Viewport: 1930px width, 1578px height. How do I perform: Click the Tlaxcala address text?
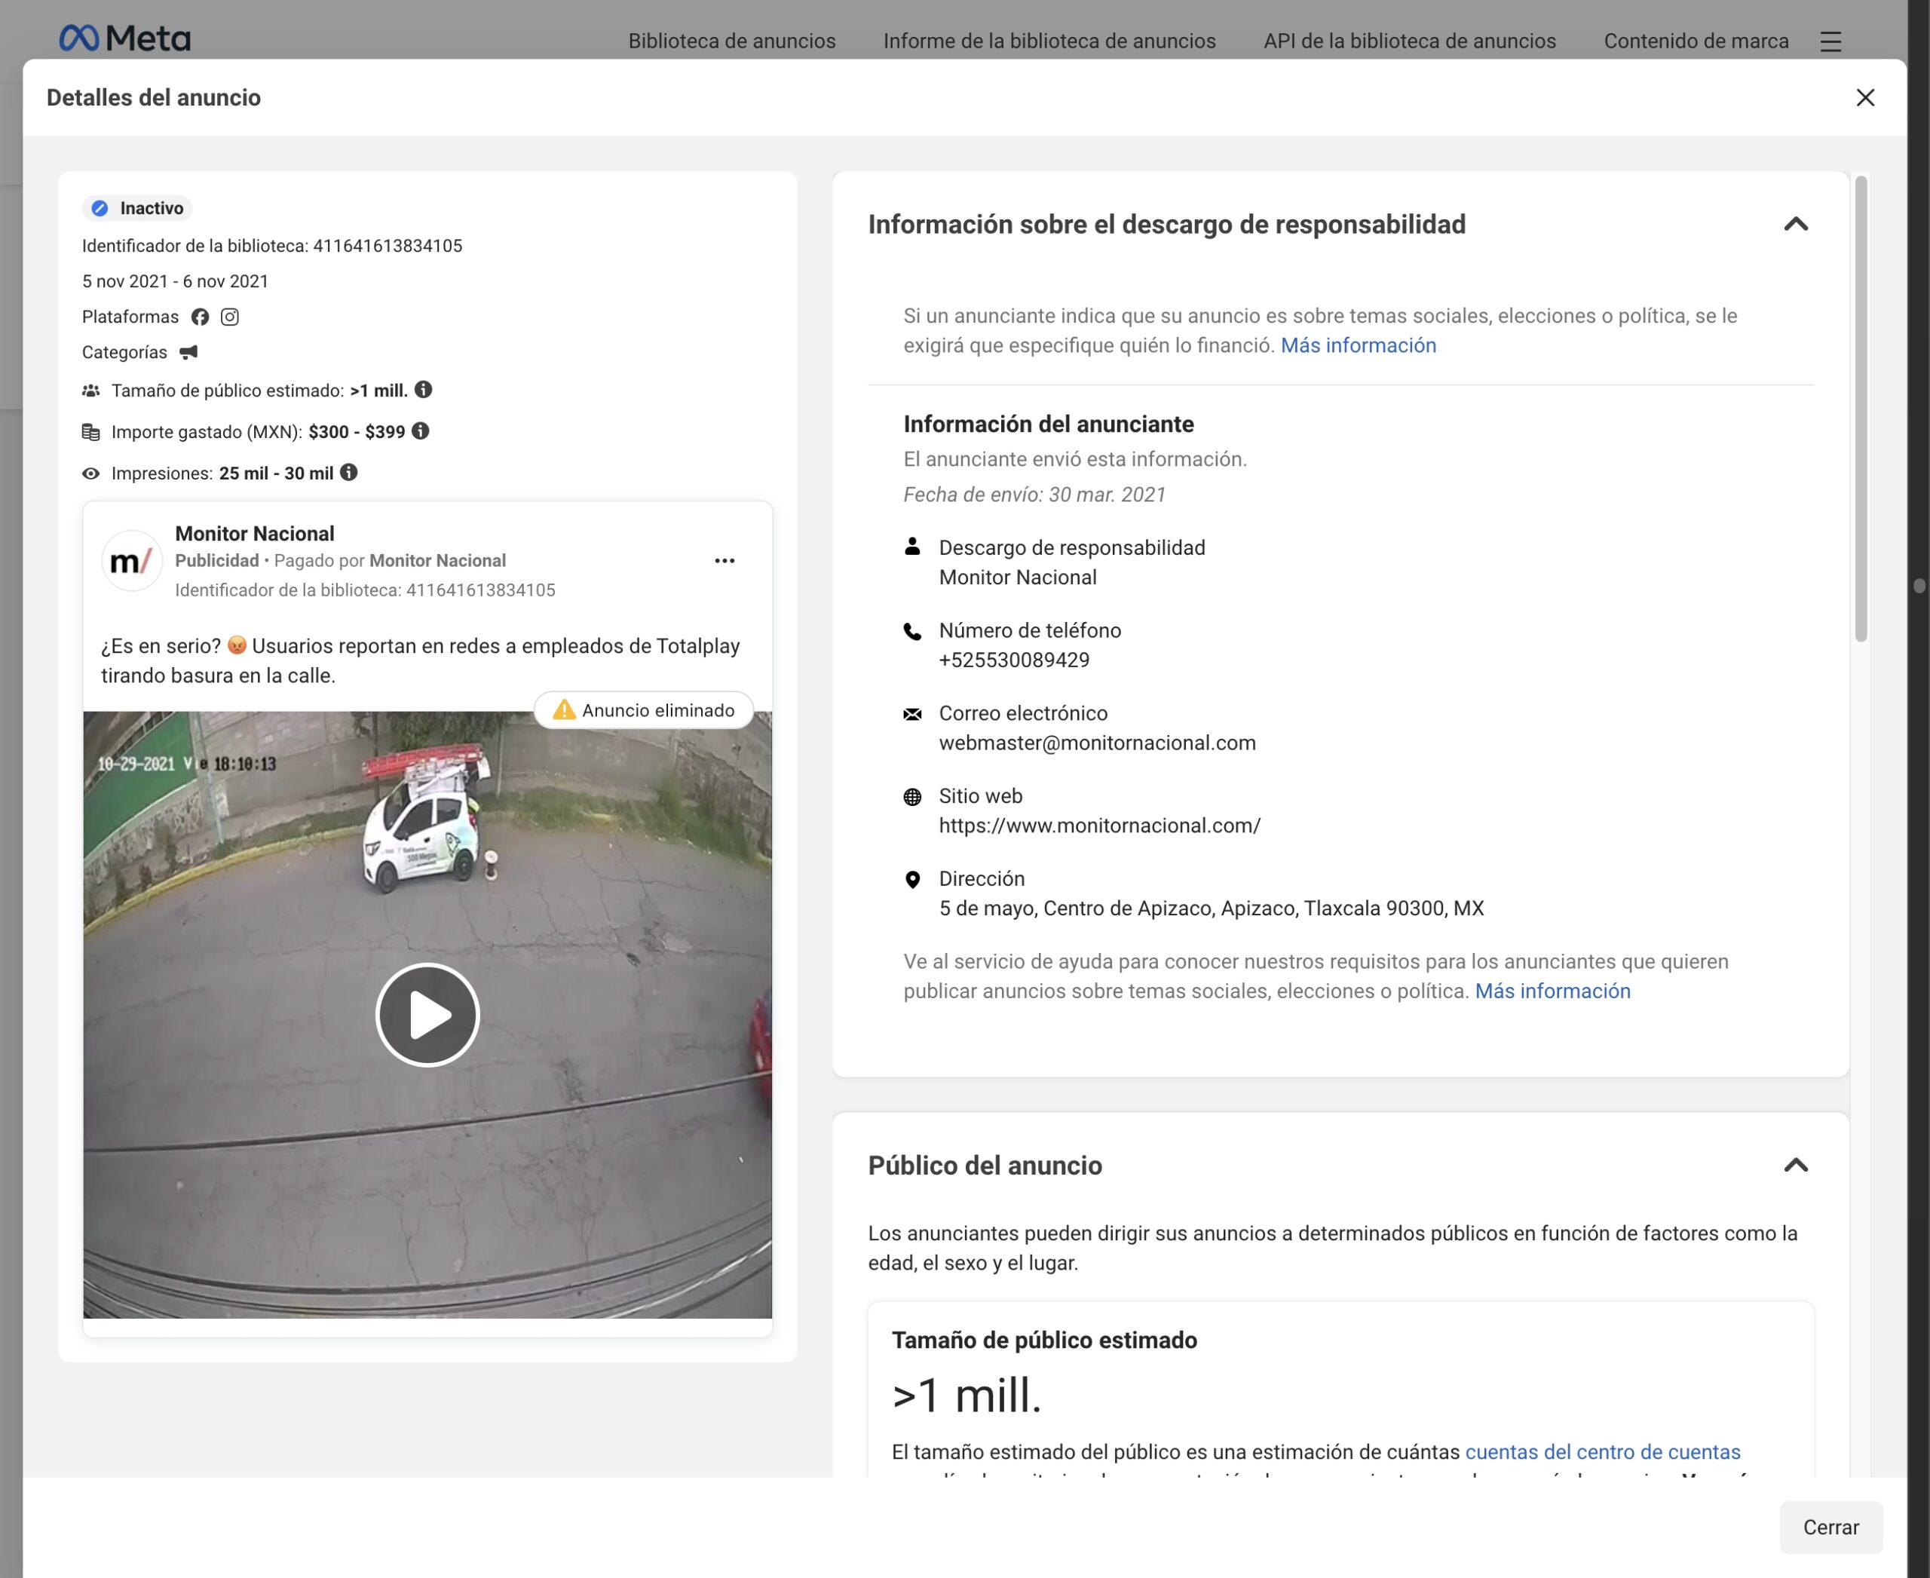tap(1211, 908)
